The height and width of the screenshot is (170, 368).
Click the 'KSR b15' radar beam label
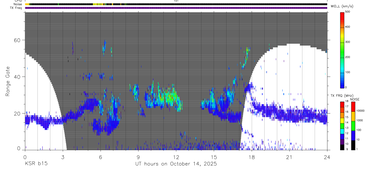(x=36, y=164)
